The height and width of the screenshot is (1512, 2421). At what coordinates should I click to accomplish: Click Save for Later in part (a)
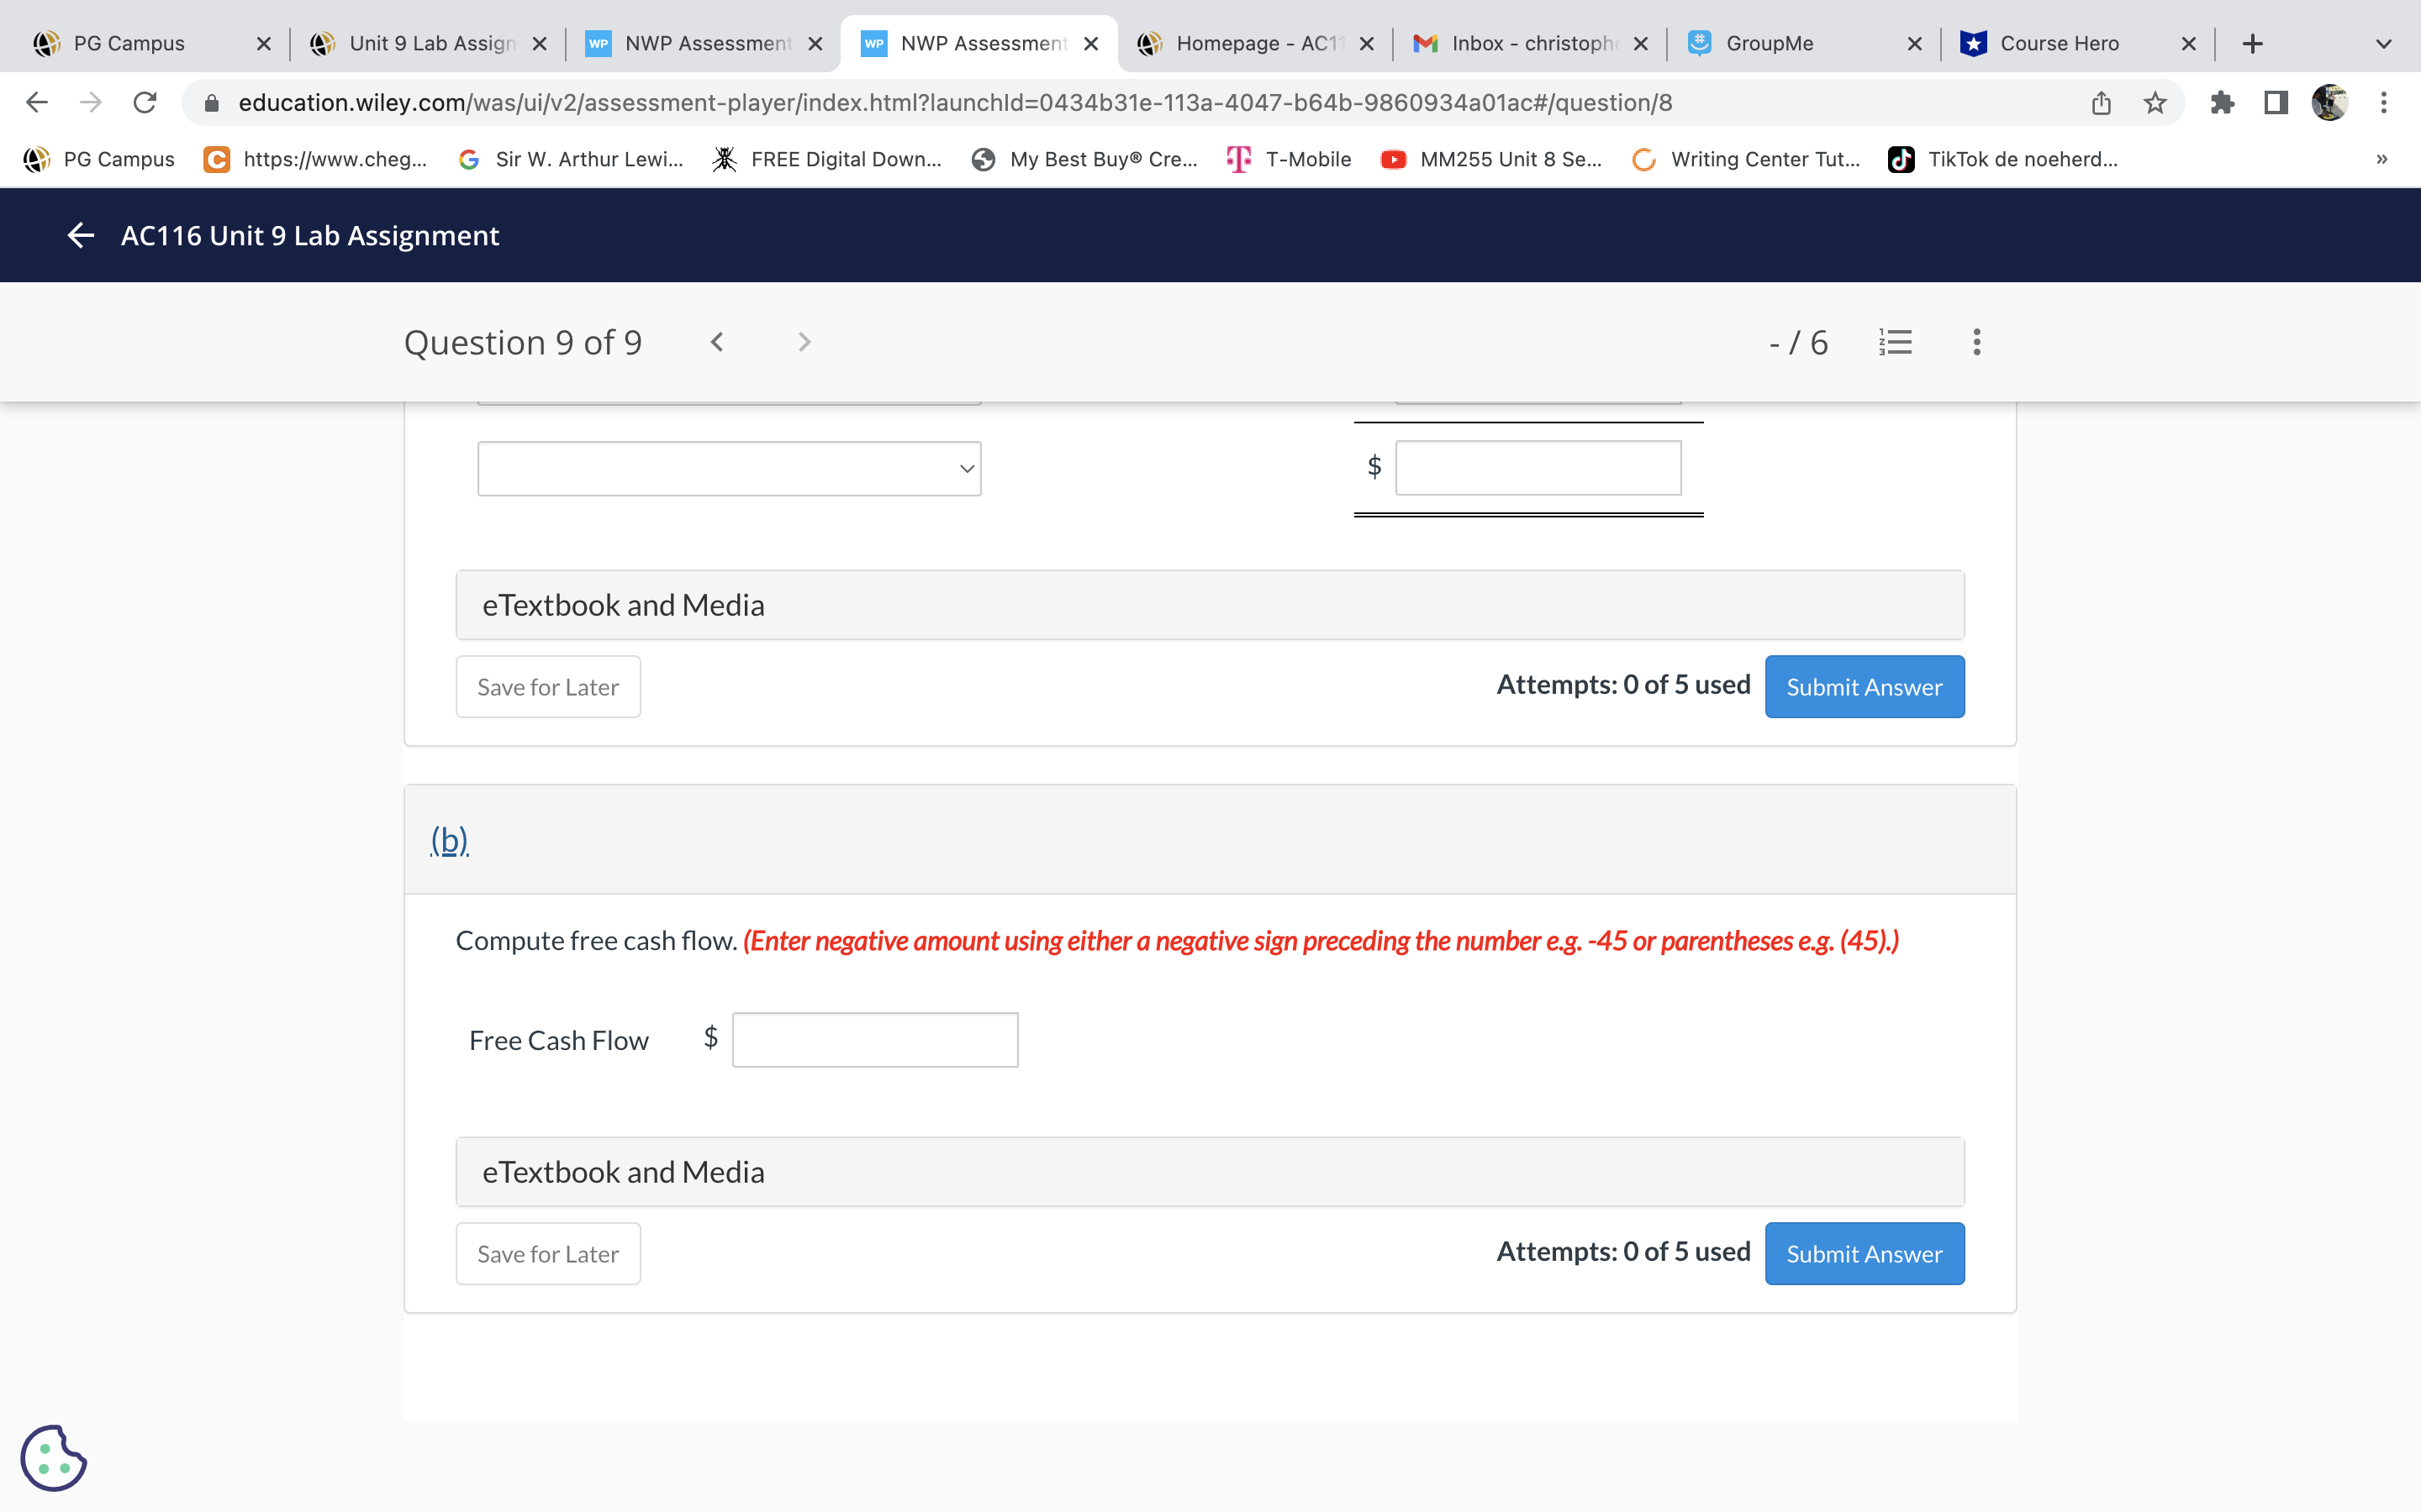pos(547,687)
